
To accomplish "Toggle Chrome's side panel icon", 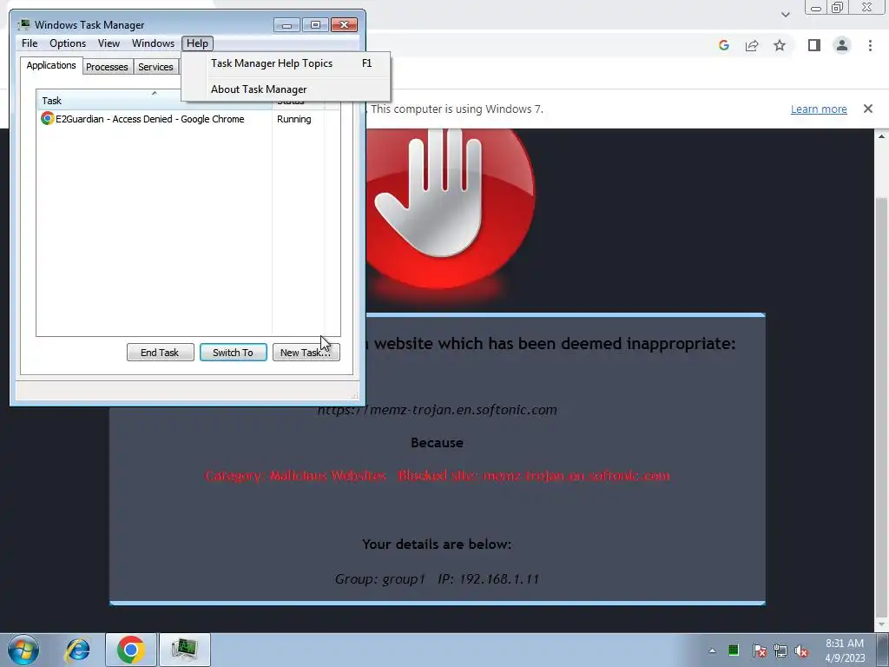I will [814, 45].
